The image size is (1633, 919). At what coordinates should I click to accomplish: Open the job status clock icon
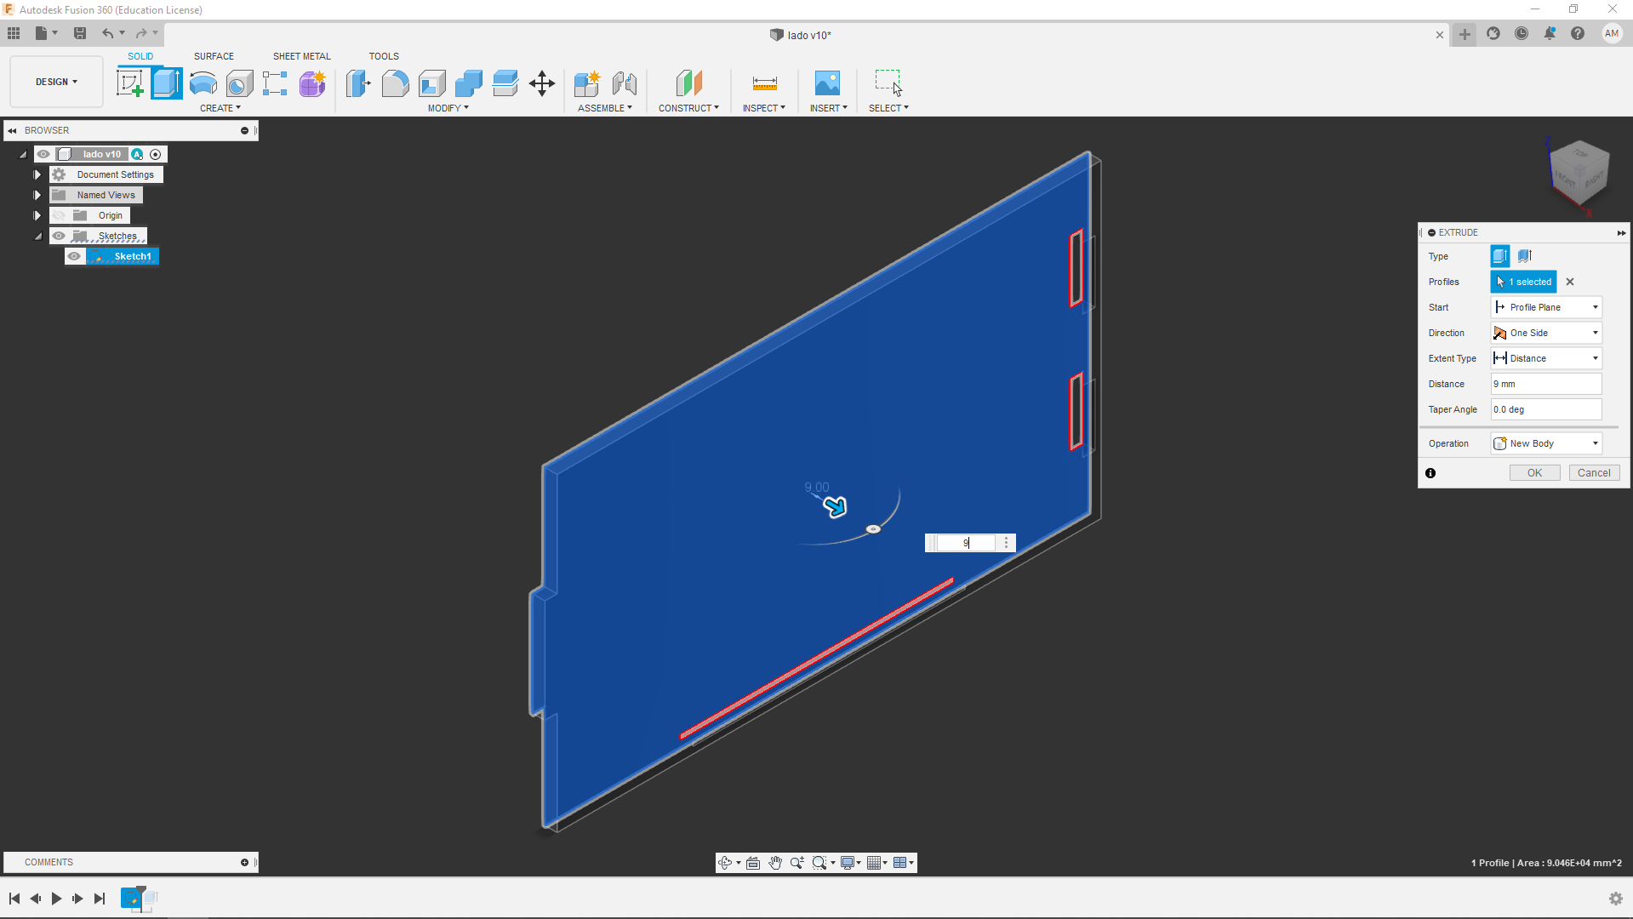pyautogui.click(x=1522, y=34)
